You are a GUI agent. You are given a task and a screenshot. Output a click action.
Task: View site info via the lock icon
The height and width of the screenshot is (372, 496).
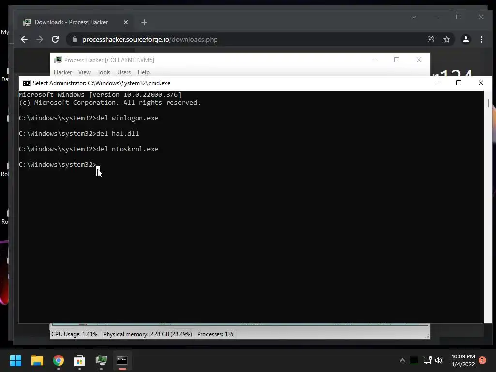click(75, 39)
